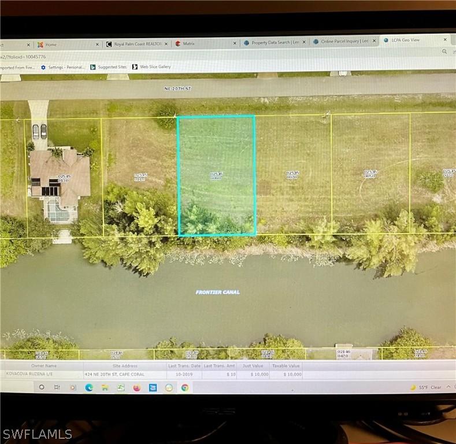Switch to Royal Palm Coast REALTOR tab
Screen dimensions: 456x444
pos(136,44)
